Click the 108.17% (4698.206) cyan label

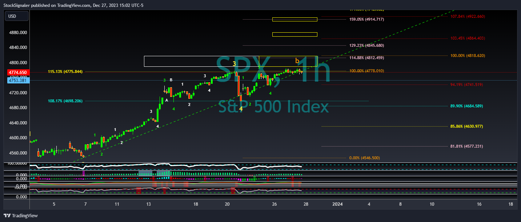pos(65,101)
